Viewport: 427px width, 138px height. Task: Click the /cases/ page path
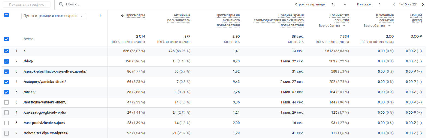coord(30,92)
